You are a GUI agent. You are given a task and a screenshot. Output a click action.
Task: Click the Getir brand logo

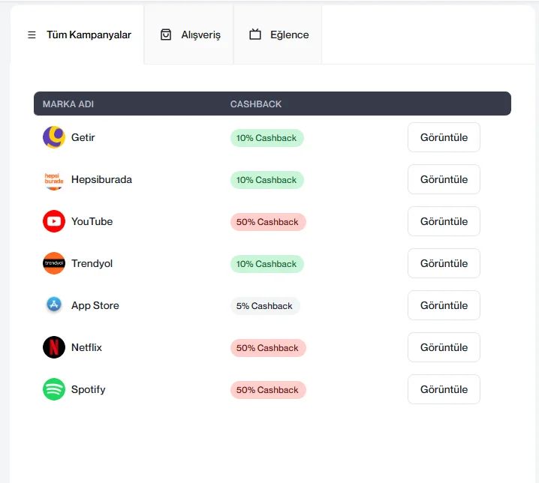54,137
